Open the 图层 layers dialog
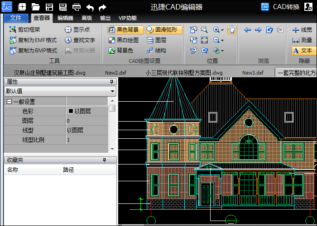The width and height of the screenshot is (317, 226). click(x=156, y=40)
